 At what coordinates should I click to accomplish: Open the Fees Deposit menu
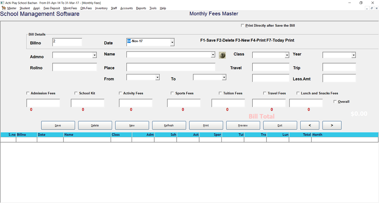pos(52,8)
